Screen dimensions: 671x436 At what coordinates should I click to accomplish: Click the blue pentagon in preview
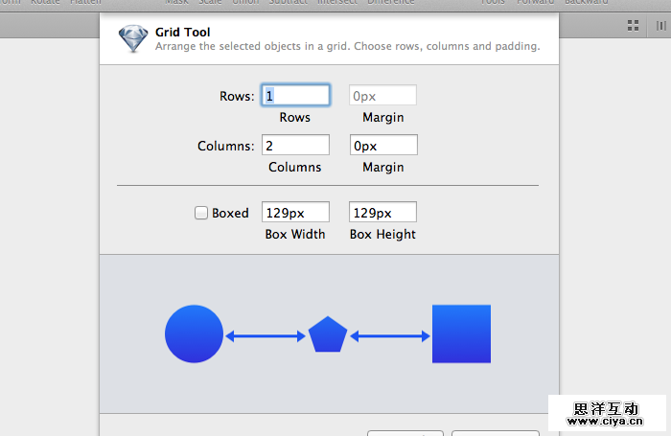coord(327,334)
